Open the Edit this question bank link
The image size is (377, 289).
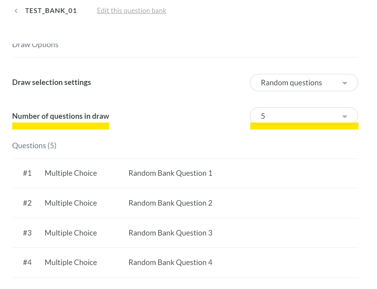point(131,11)
